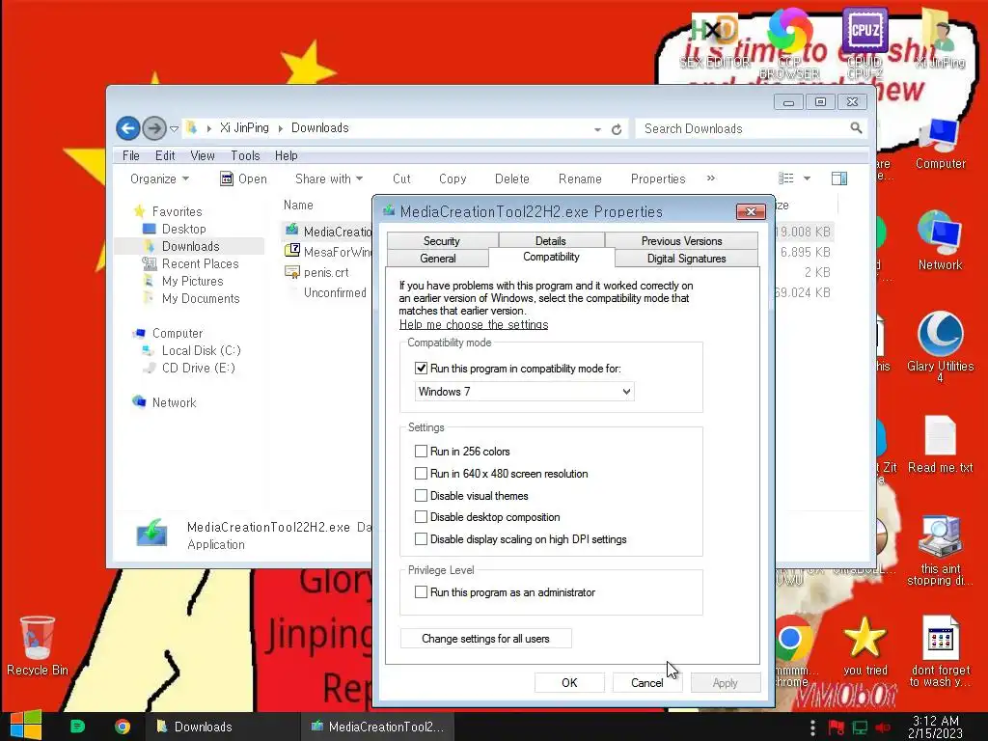Click the Explorer Back arrow button

point(128,128)
